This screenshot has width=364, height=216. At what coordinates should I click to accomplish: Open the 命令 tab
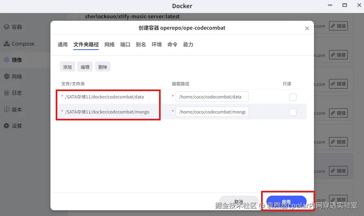pyautogui.click(x=172, y=44)
